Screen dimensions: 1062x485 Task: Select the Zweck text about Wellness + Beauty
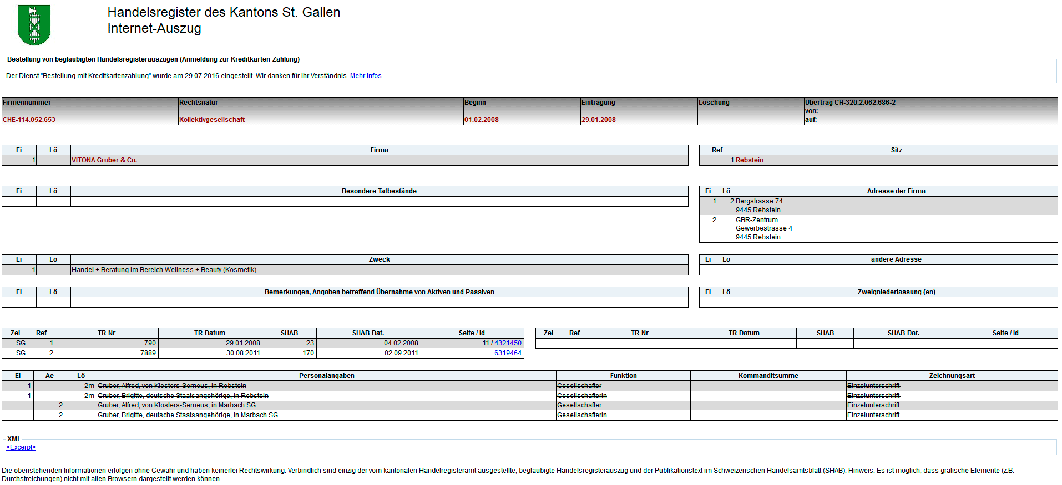[x=164, y=270]
